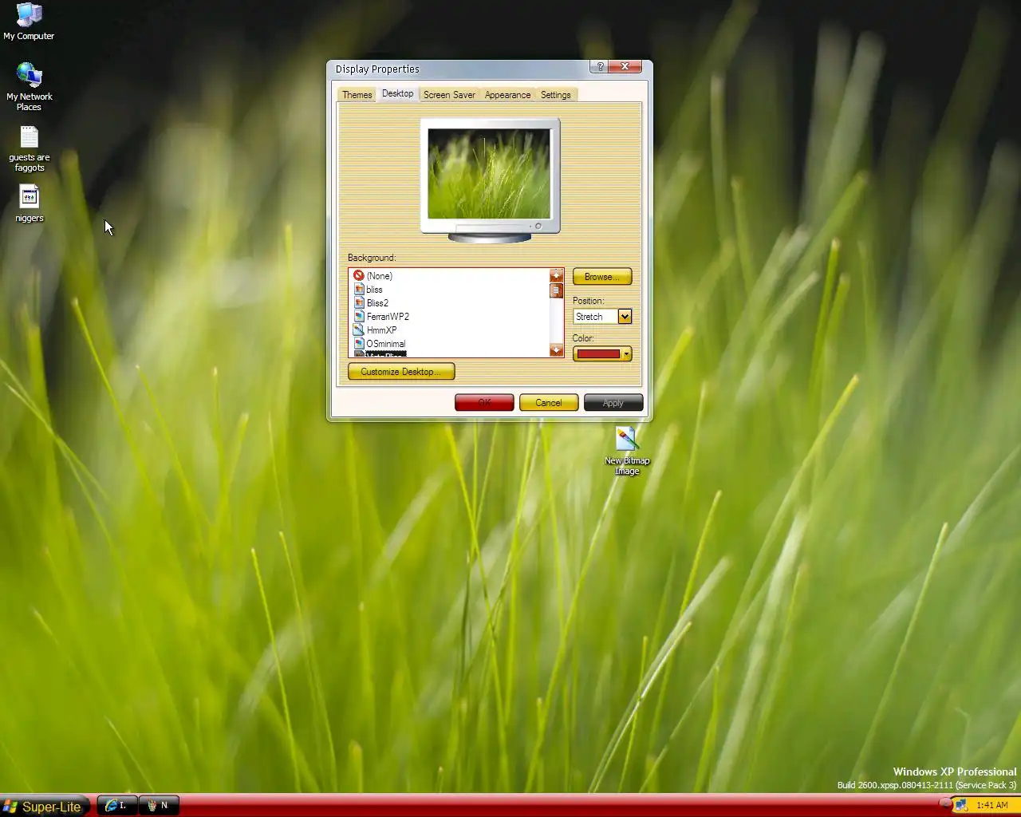Viewport: 1021px width, 817px height.
Task: Click the image icon next to bliss
Action: pos(359,289)
